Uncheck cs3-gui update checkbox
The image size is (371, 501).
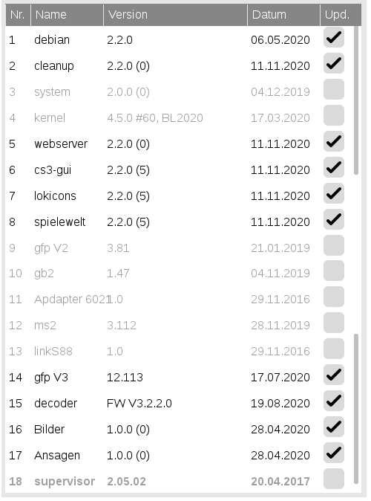pyautogui.click(x=333, y=168)
